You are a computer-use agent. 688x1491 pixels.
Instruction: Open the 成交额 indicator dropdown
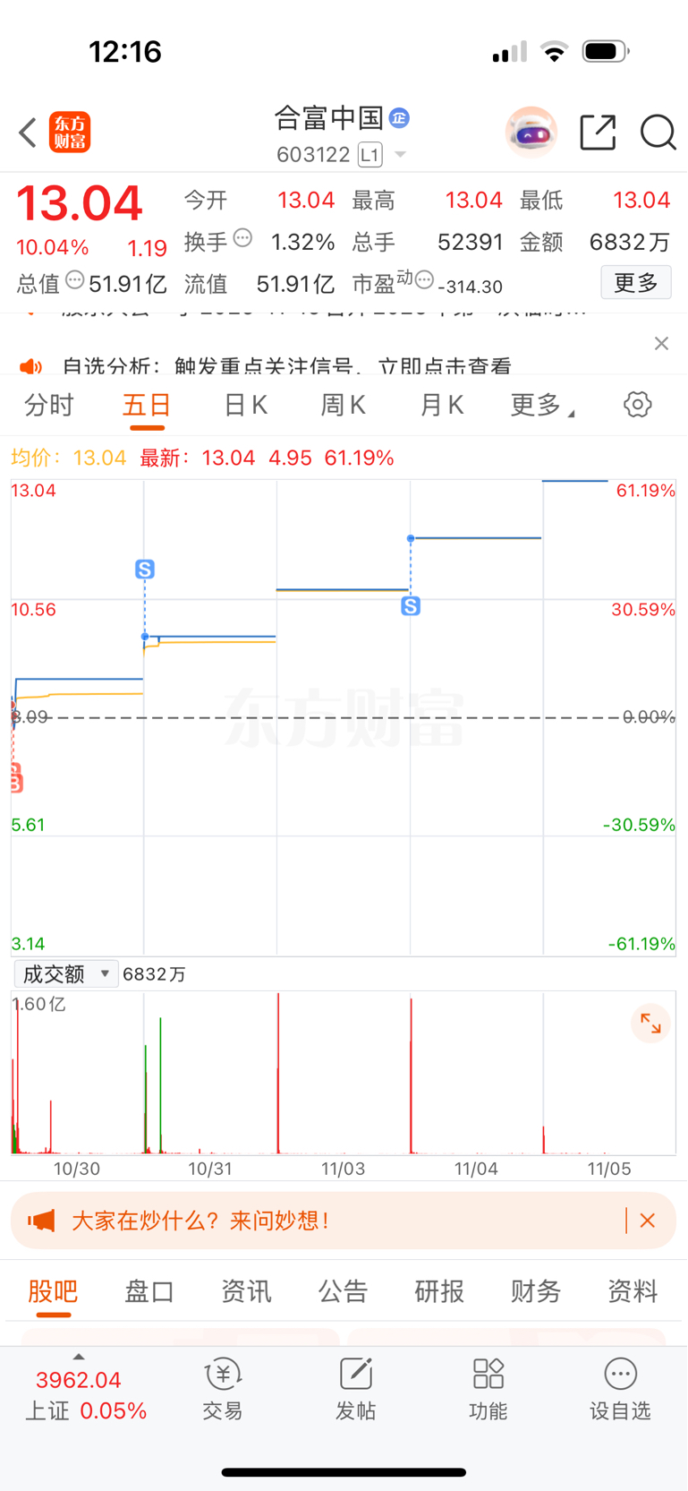pyautogui.click(x=66, y=973)
